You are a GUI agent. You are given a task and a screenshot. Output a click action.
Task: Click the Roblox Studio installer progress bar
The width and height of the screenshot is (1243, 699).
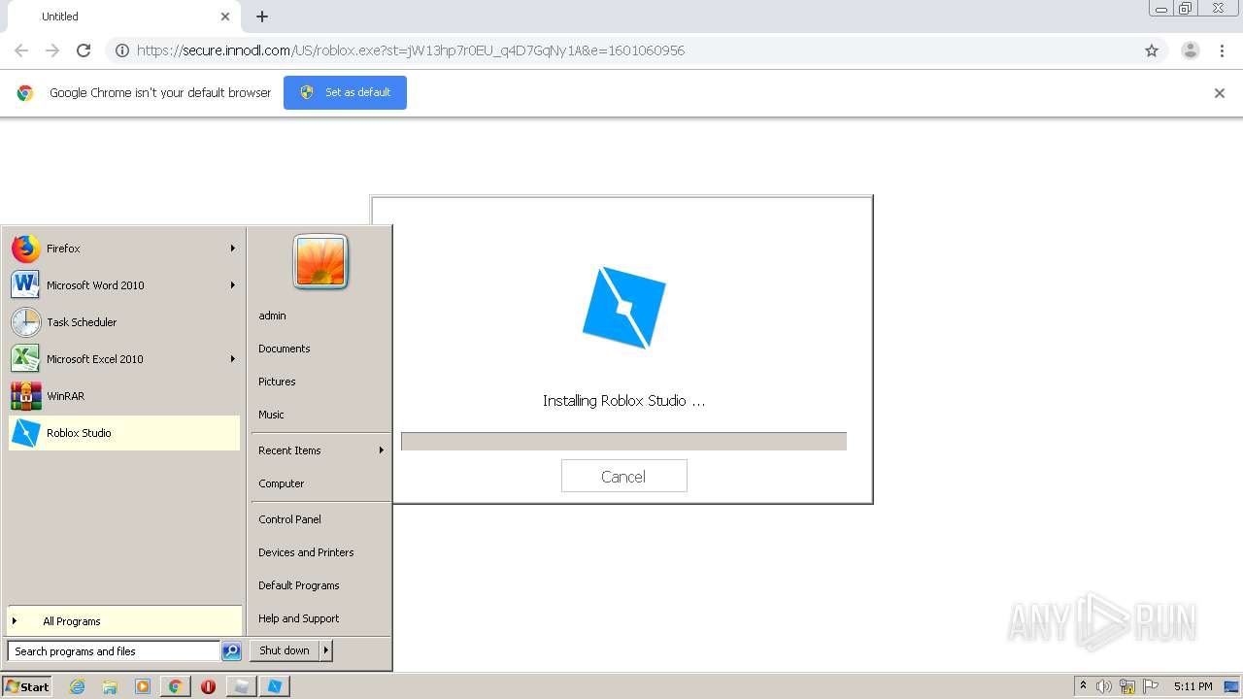623,442
